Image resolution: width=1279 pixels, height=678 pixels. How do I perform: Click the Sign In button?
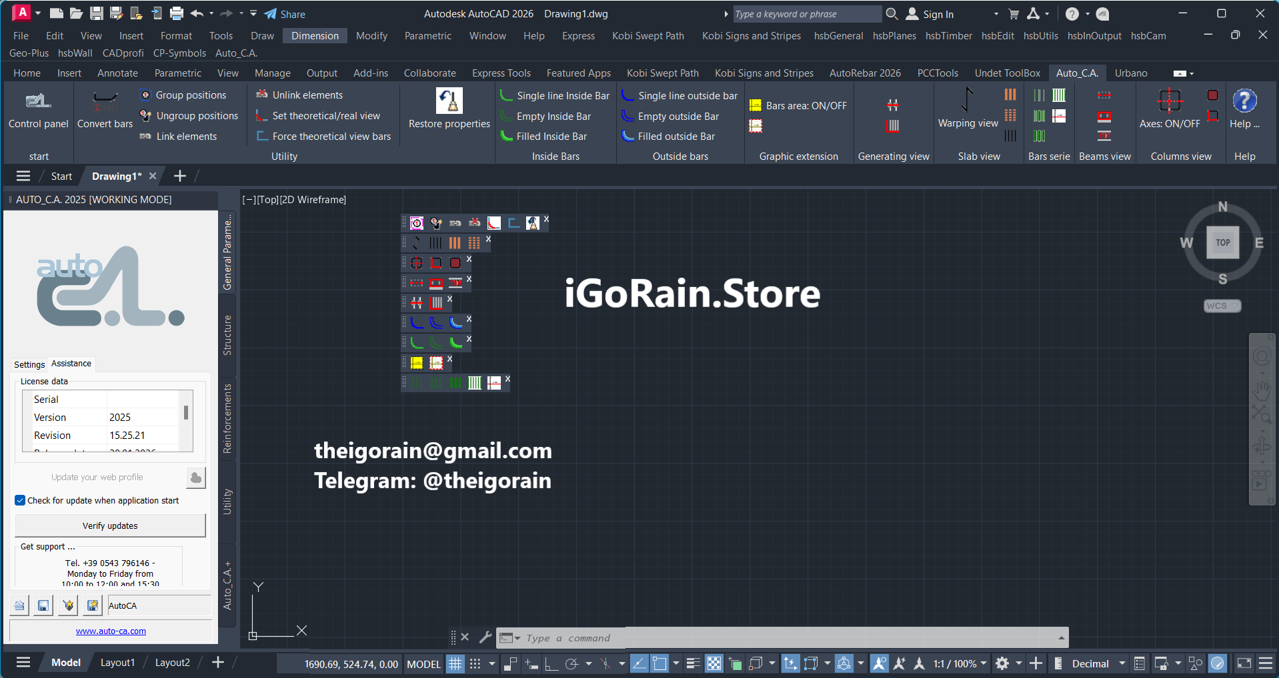tap(930, 14)
